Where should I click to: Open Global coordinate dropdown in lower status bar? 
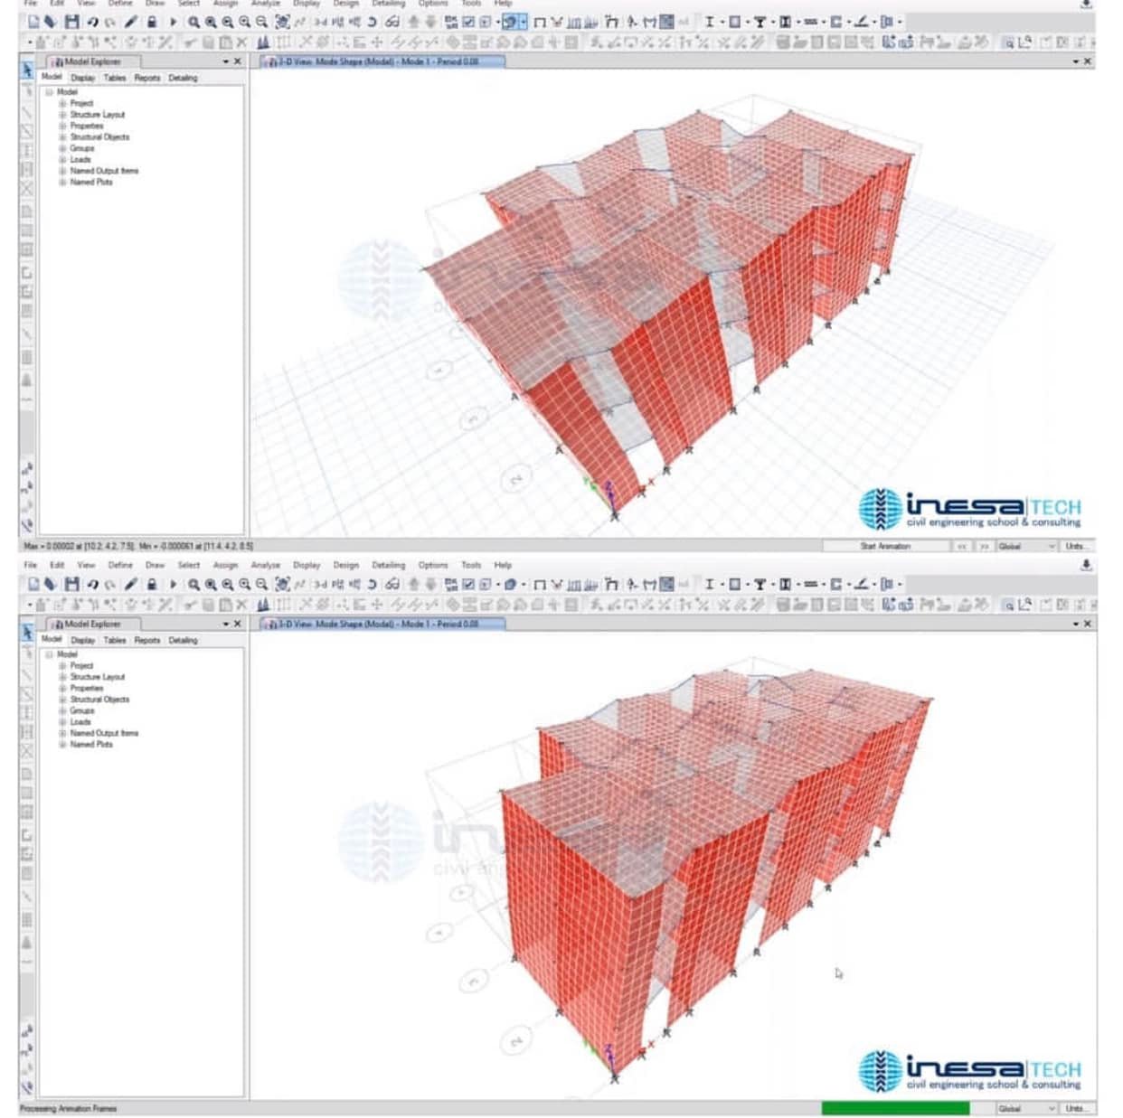tap(1026, 1108)
